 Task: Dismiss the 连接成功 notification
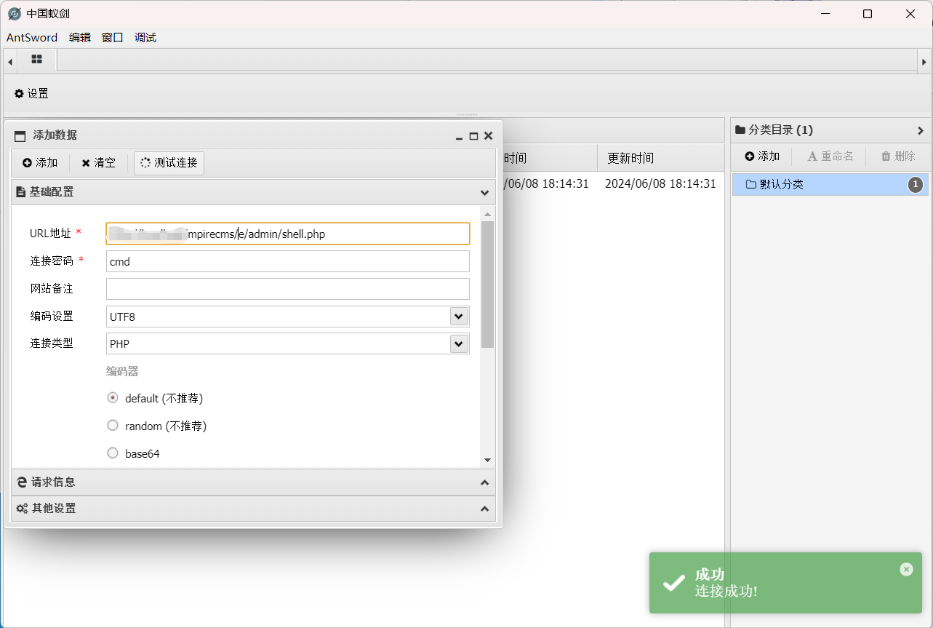click(x=906, y=569)
